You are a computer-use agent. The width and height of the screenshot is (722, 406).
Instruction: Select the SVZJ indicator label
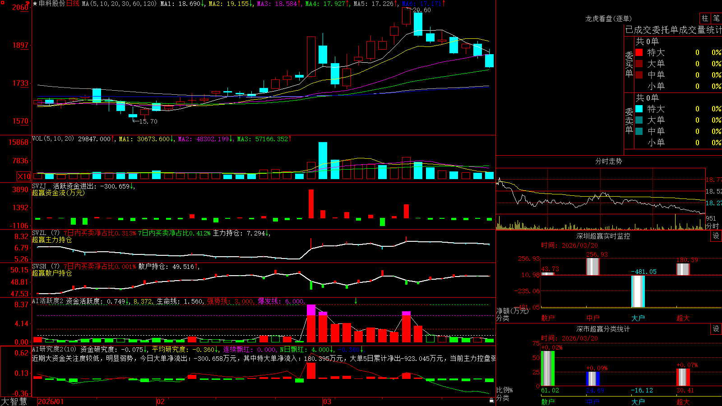[x=39, y=186]
